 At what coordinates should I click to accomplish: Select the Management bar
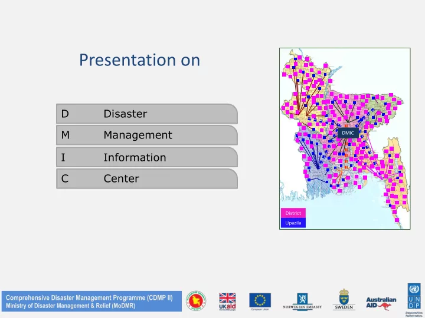point(147,135)
